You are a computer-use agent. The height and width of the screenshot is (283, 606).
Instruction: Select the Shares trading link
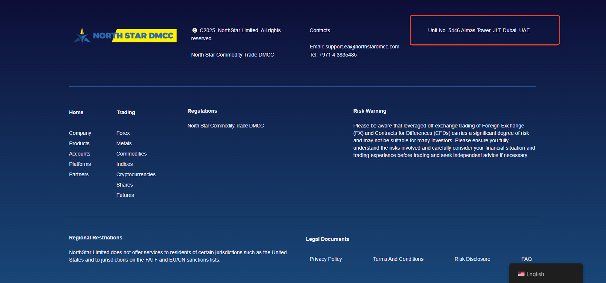tap(124, 185)
